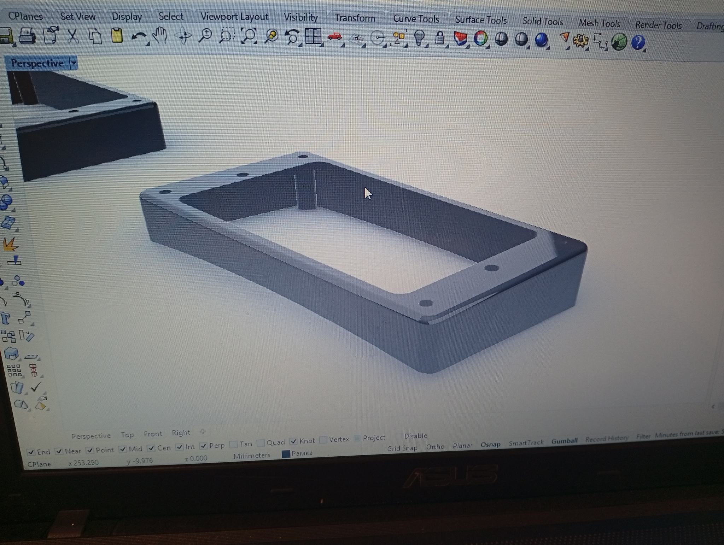
Task: Click the Options gear icon
Action: pyautogui.click(x=580, y=41)
